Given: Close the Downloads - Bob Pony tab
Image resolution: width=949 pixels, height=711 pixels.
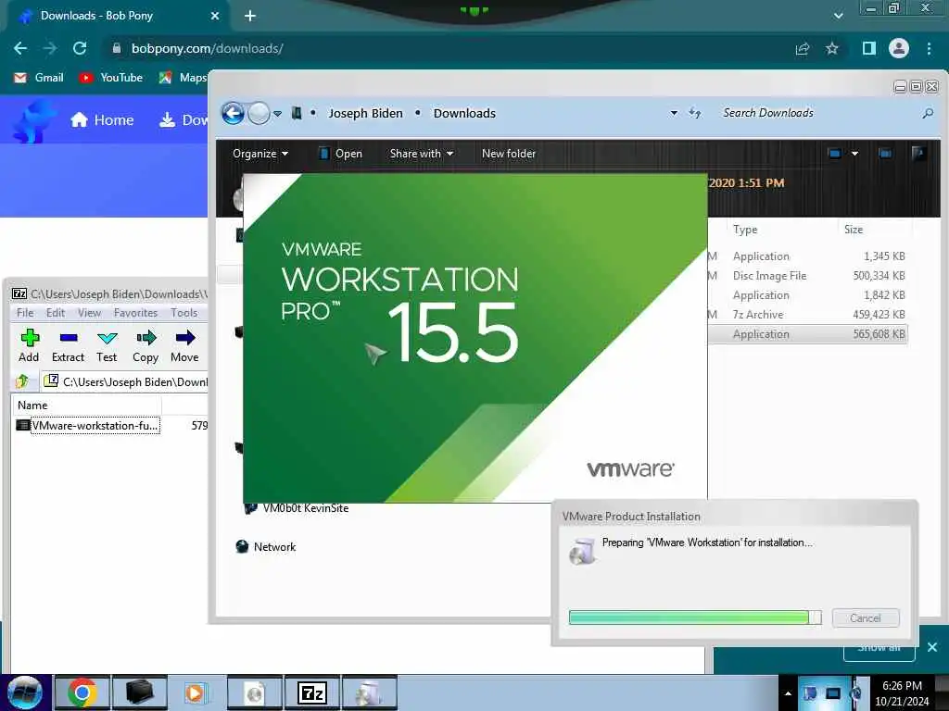Looking at the screenshot, I should 215,16.
